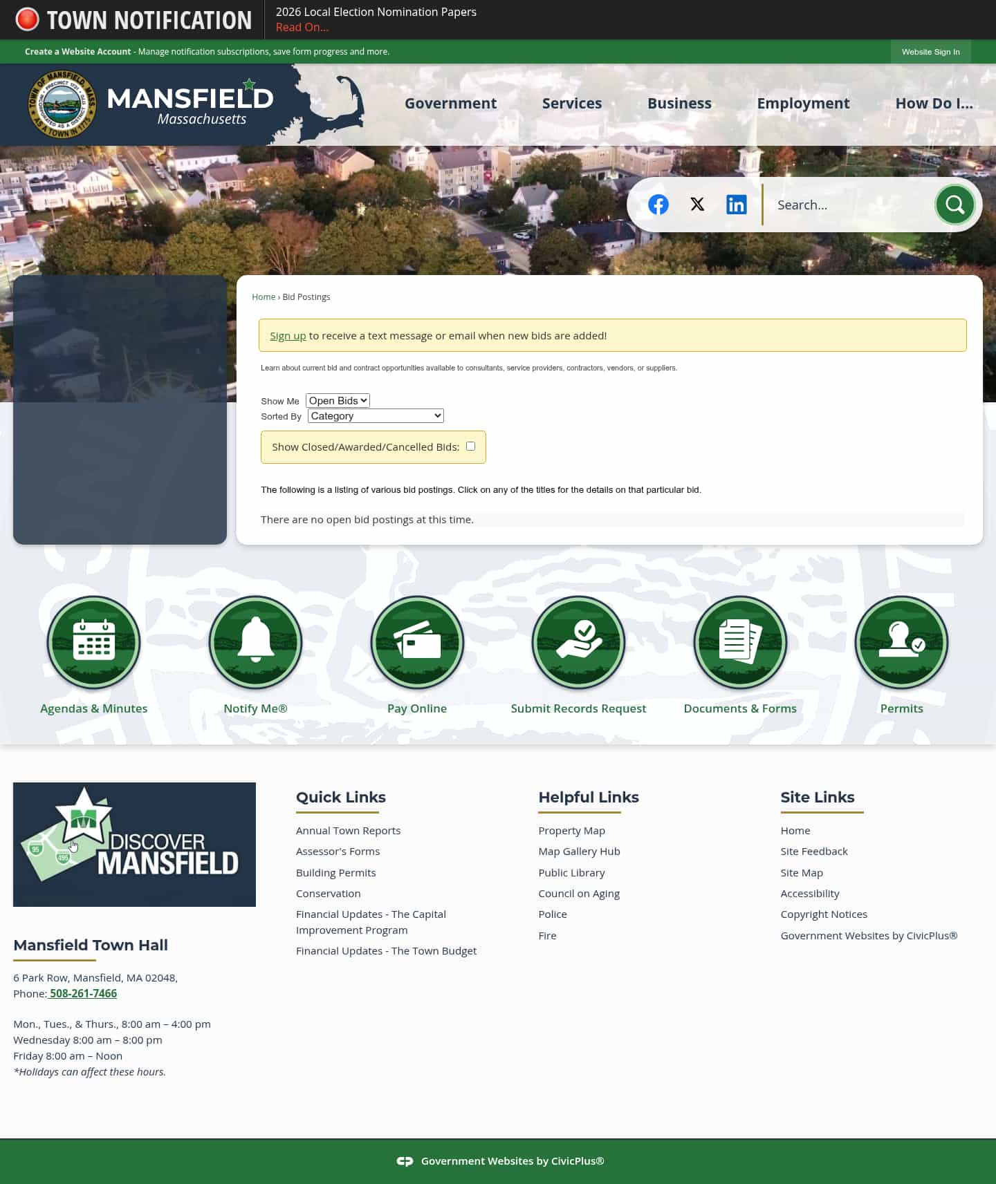Click the Discover Mansfield banner image
Screen dimensions: 996x1184
(x=134, y=845)
